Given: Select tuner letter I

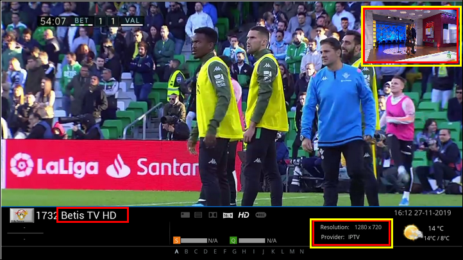Looking at the screenshot, I should 254,252.
